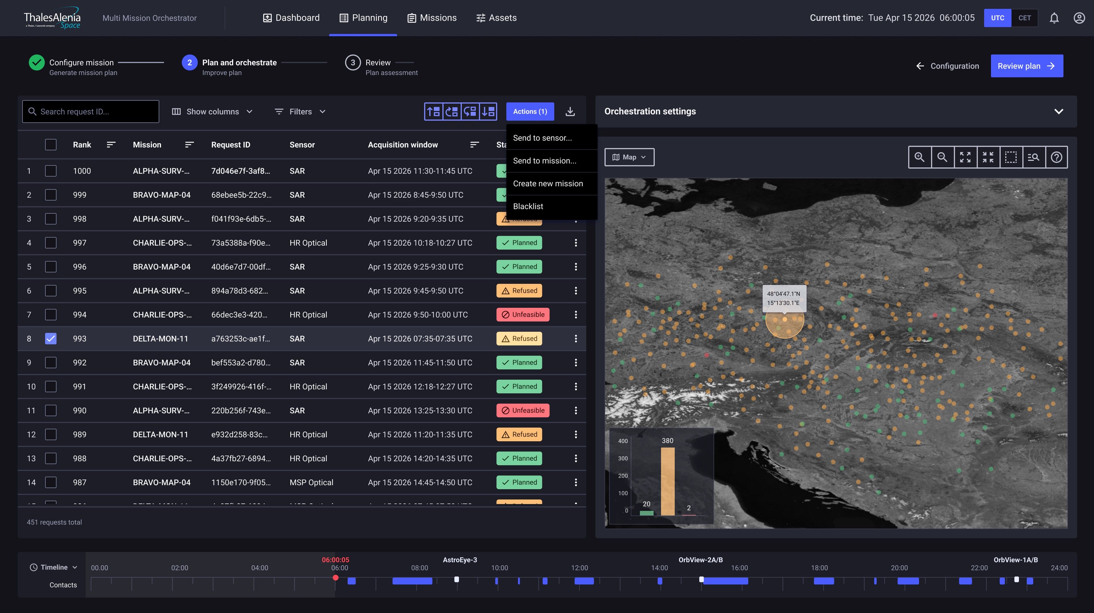Screen dimensions: 1094x613
Task: Click the move-to-bottom rank icon
Action: pyautogui.click(x=488, y=112)
